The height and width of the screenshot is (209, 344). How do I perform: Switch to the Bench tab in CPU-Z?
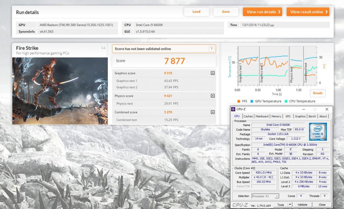tap(312, 116)
